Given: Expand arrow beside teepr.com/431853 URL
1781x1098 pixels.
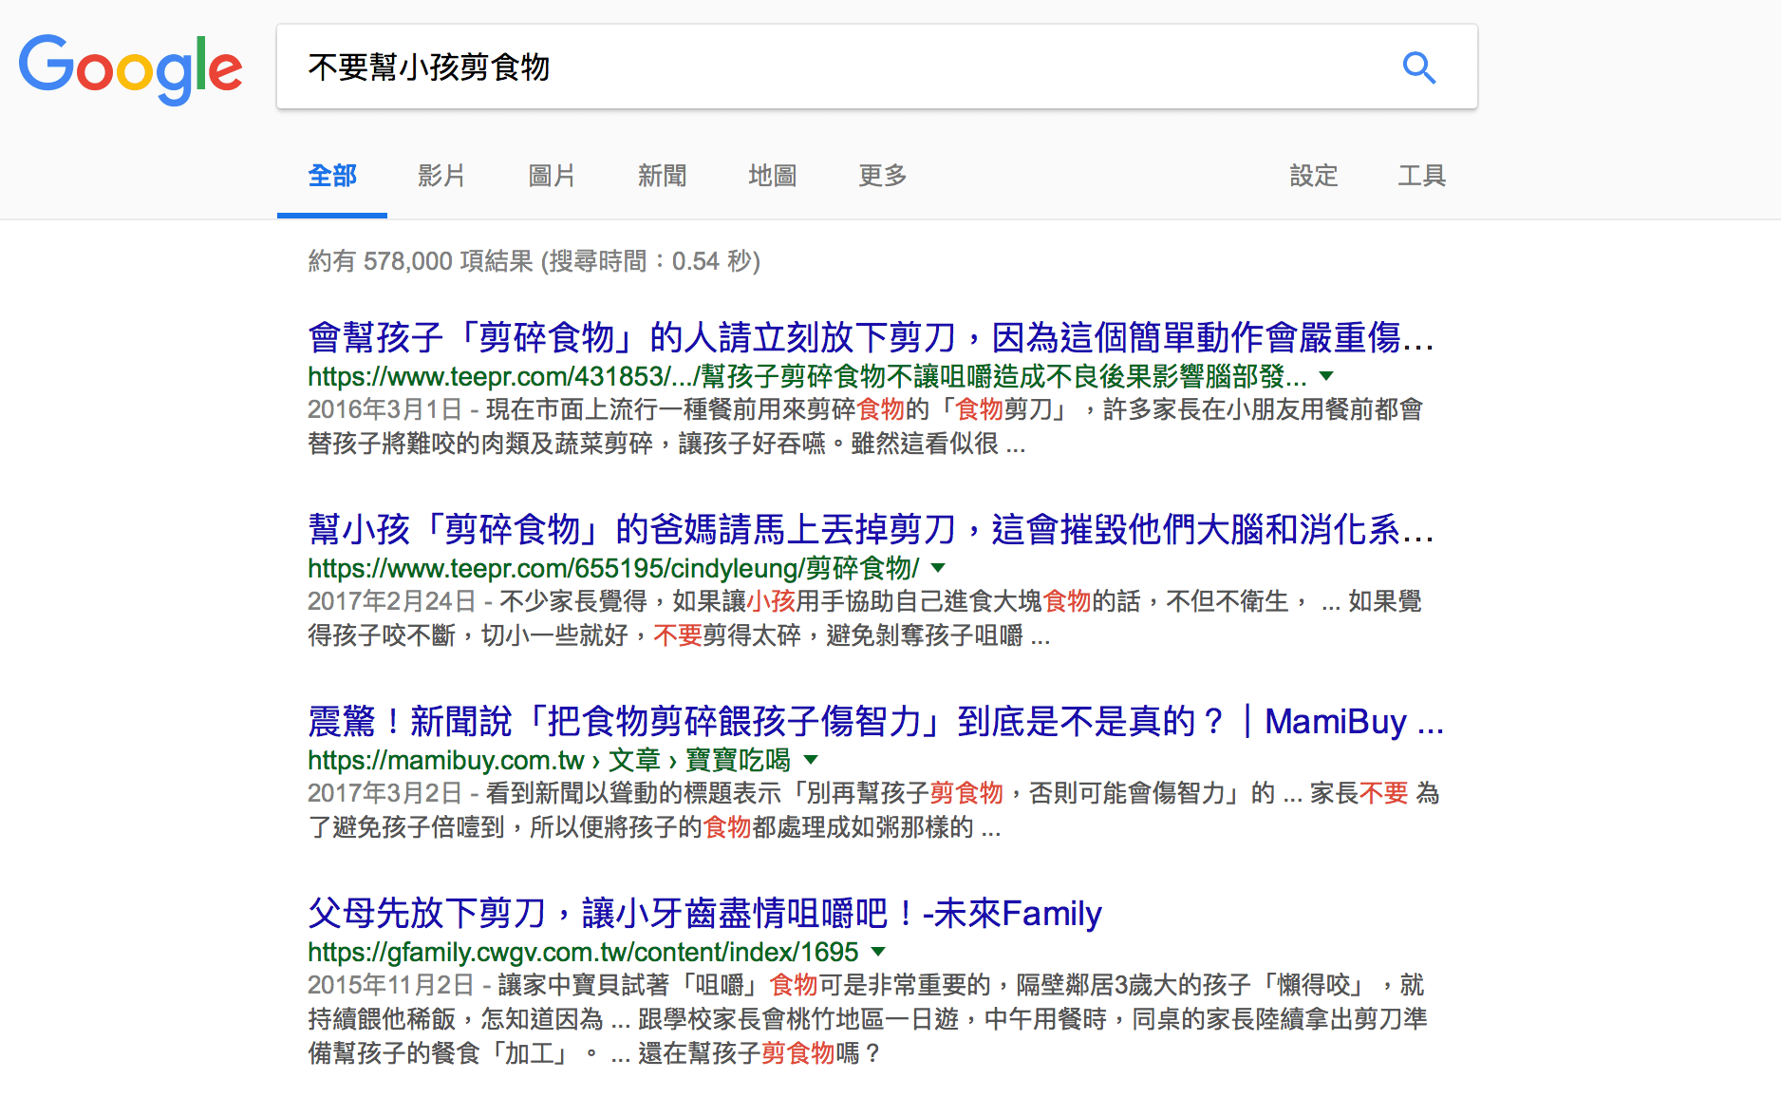Looking at the screenshot, I should pos(1327,376).
